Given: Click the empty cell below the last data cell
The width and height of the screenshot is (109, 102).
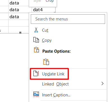Looking at the screenshot, I should tap(19, 23).
